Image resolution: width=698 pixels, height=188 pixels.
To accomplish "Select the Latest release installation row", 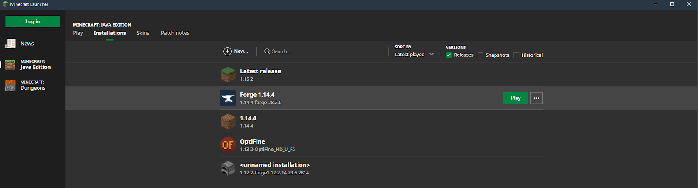I will (x=382, y=75).
